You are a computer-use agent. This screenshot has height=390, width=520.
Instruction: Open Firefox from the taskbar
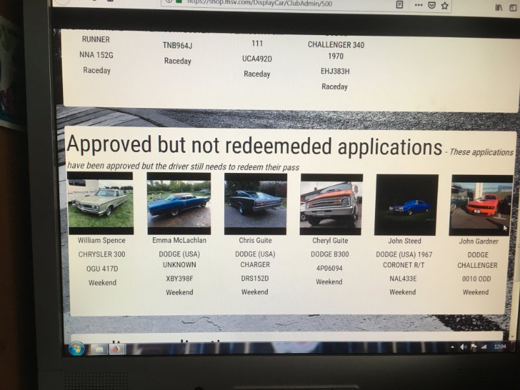(117, 348)
